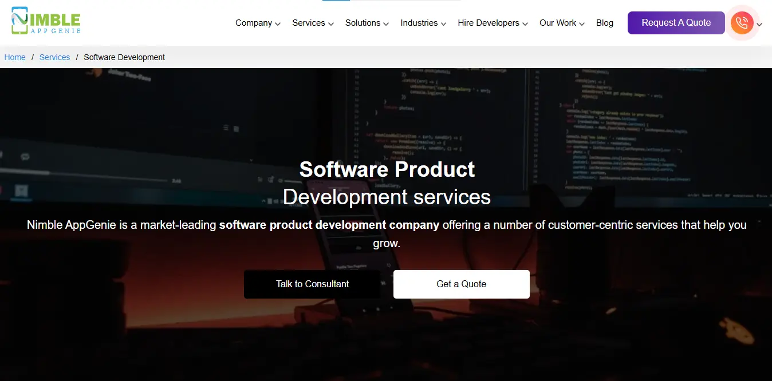Click the arrow next to Our Work

pyautogui.click(x=582, y=24)
